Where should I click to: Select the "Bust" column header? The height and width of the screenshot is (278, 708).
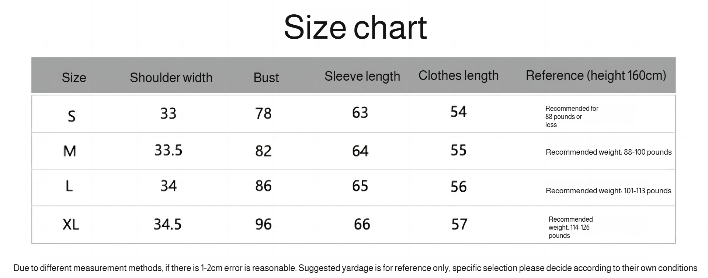[x=266, y=78]
